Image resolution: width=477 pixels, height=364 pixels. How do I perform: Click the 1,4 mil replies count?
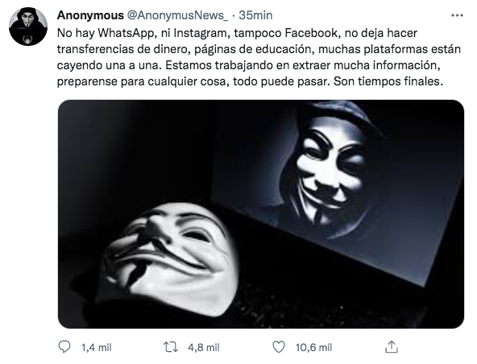[97, 347]
